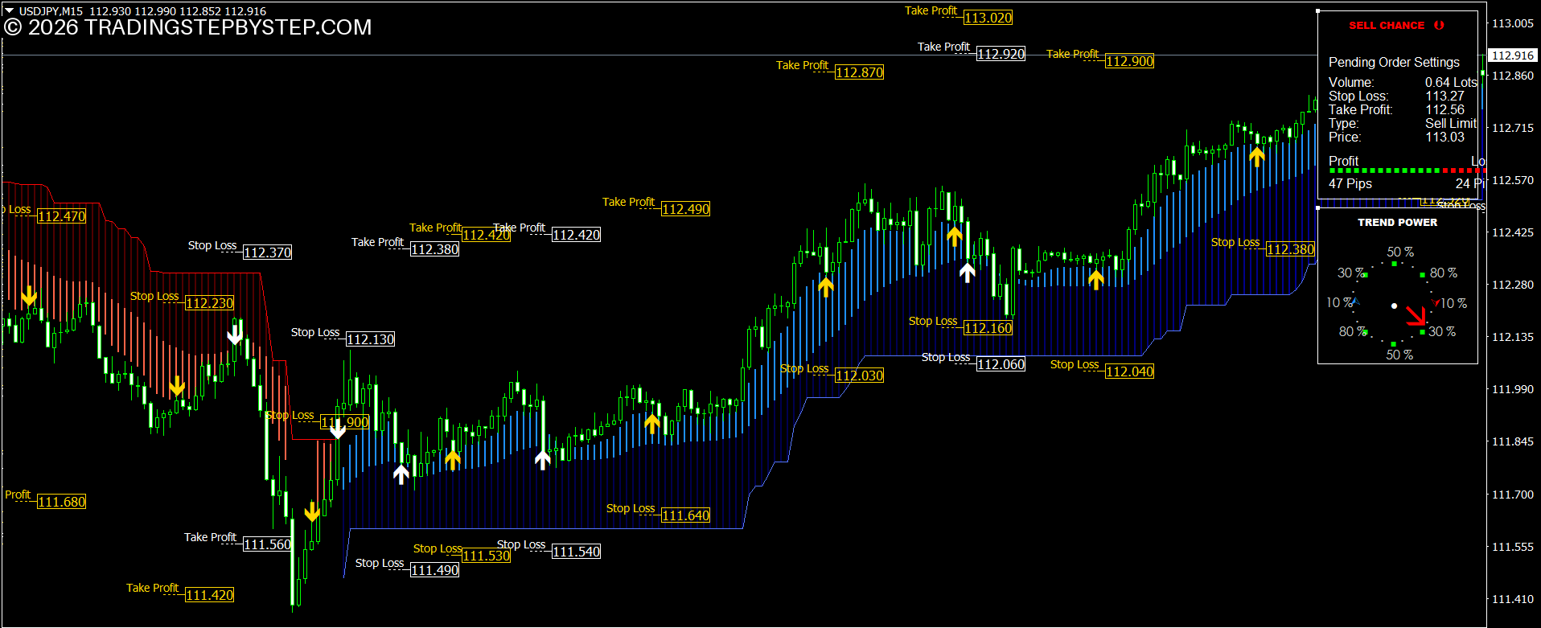
Task: Click the white down arrow overlapping the 111.900 label
Action: (338, 428)
